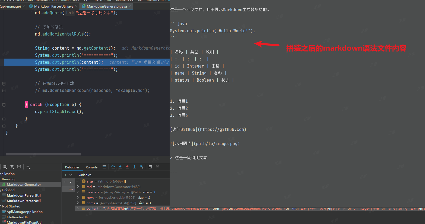Click the Step Out debugger icon

point(134,167)
